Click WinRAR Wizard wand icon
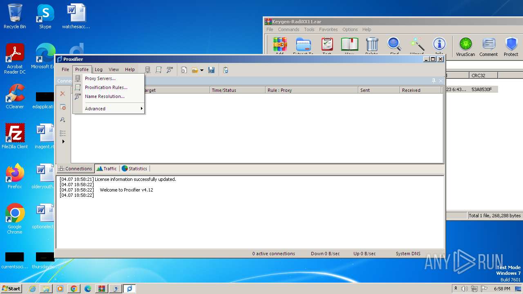This screenshot has height=294, width=523. (x=417, y=45)
